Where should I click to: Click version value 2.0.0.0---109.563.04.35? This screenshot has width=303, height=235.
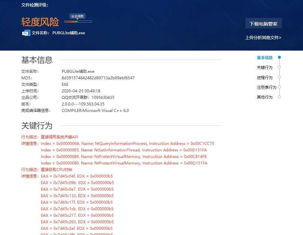83,104
